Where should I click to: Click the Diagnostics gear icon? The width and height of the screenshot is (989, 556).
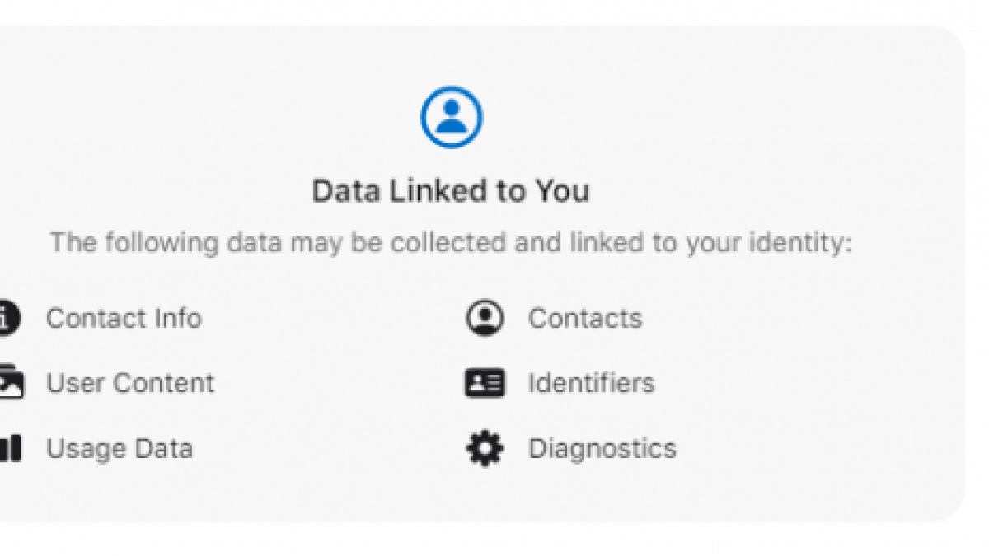click(x=485, y=448)
